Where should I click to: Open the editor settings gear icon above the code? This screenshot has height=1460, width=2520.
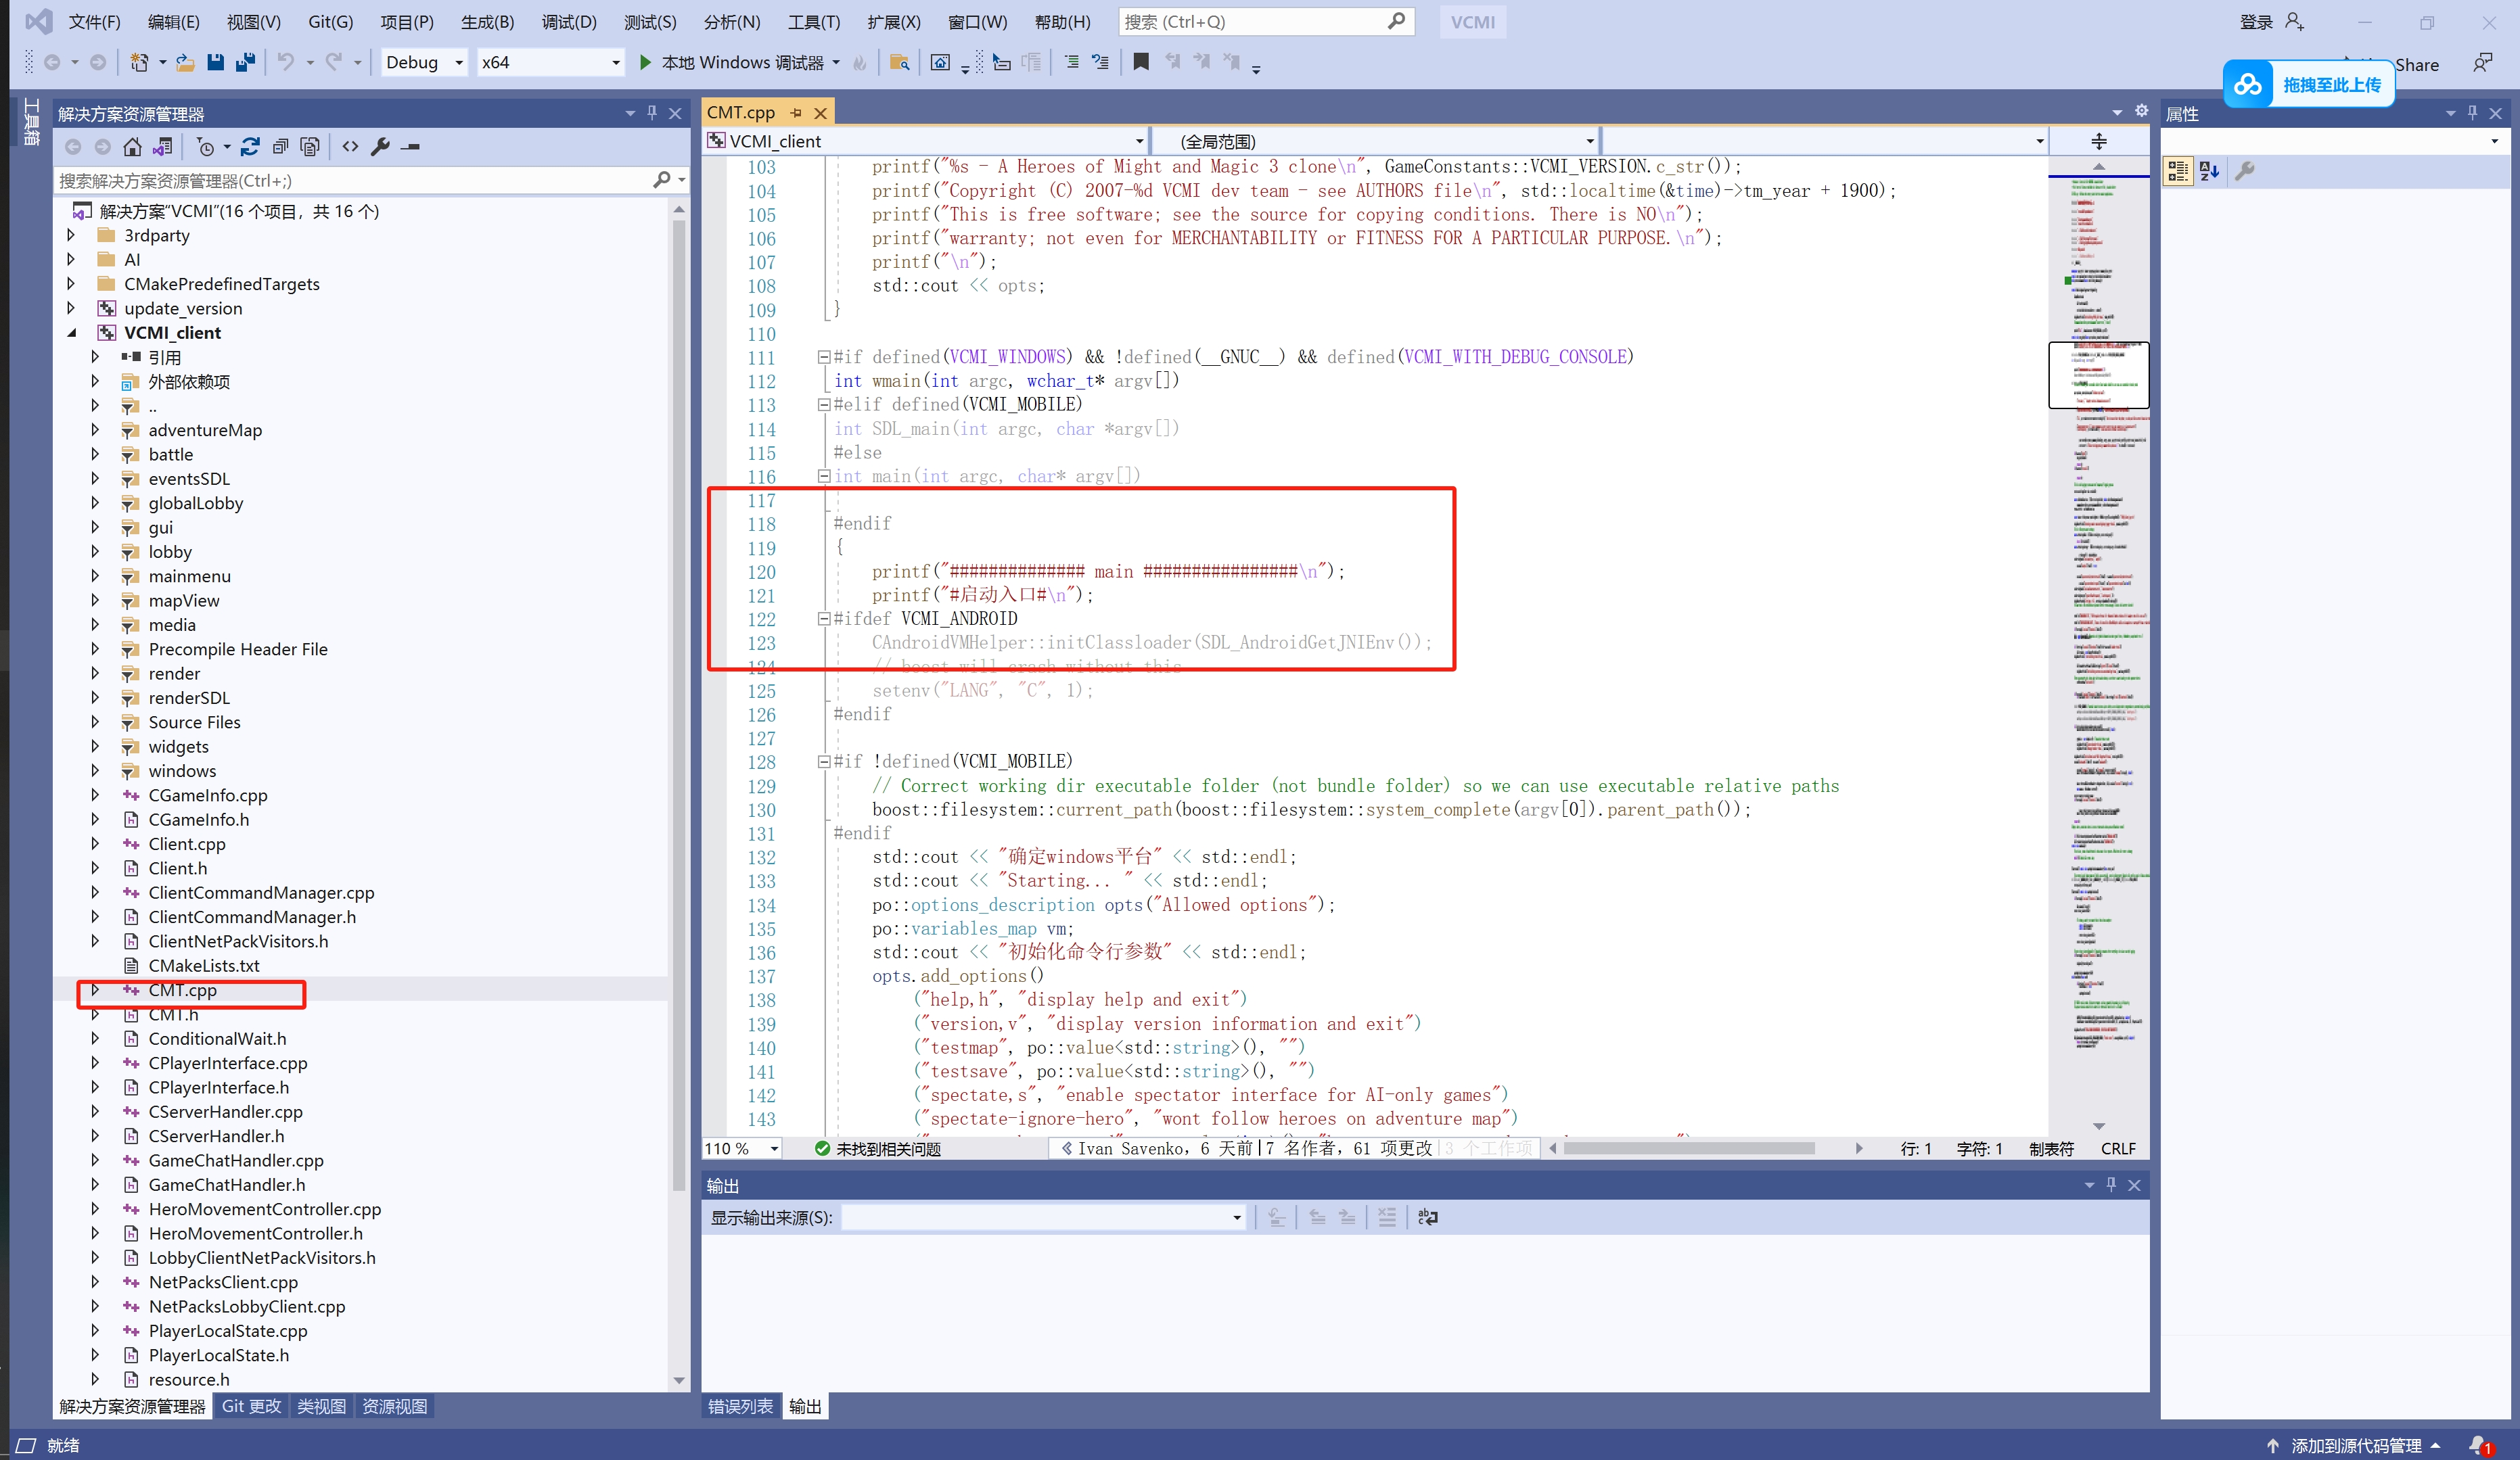click(x=2142, y=111)
